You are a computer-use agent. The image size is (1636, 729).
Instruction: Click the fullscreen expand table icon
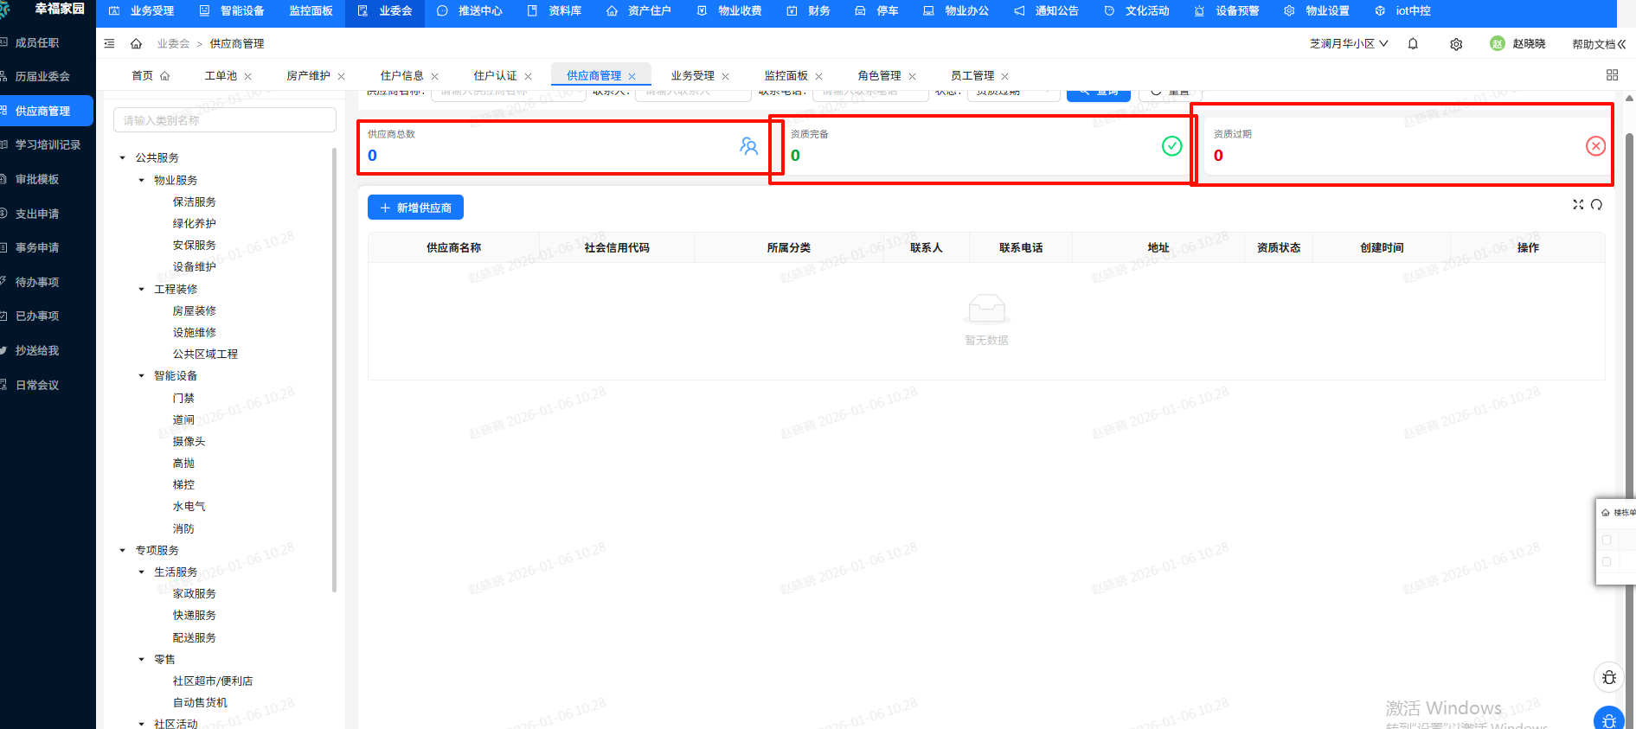1578,205
